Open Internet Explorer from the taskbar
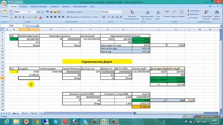223x125 pixels. click(x=7, y=122)
